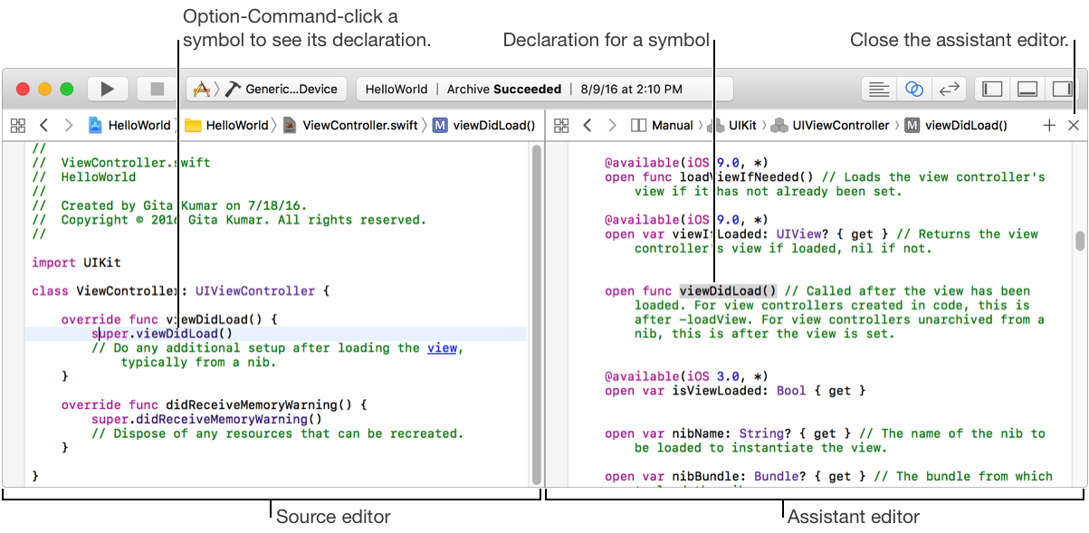
Task: Click UIViewController in the class declaration
Action: tap(255, 290)
